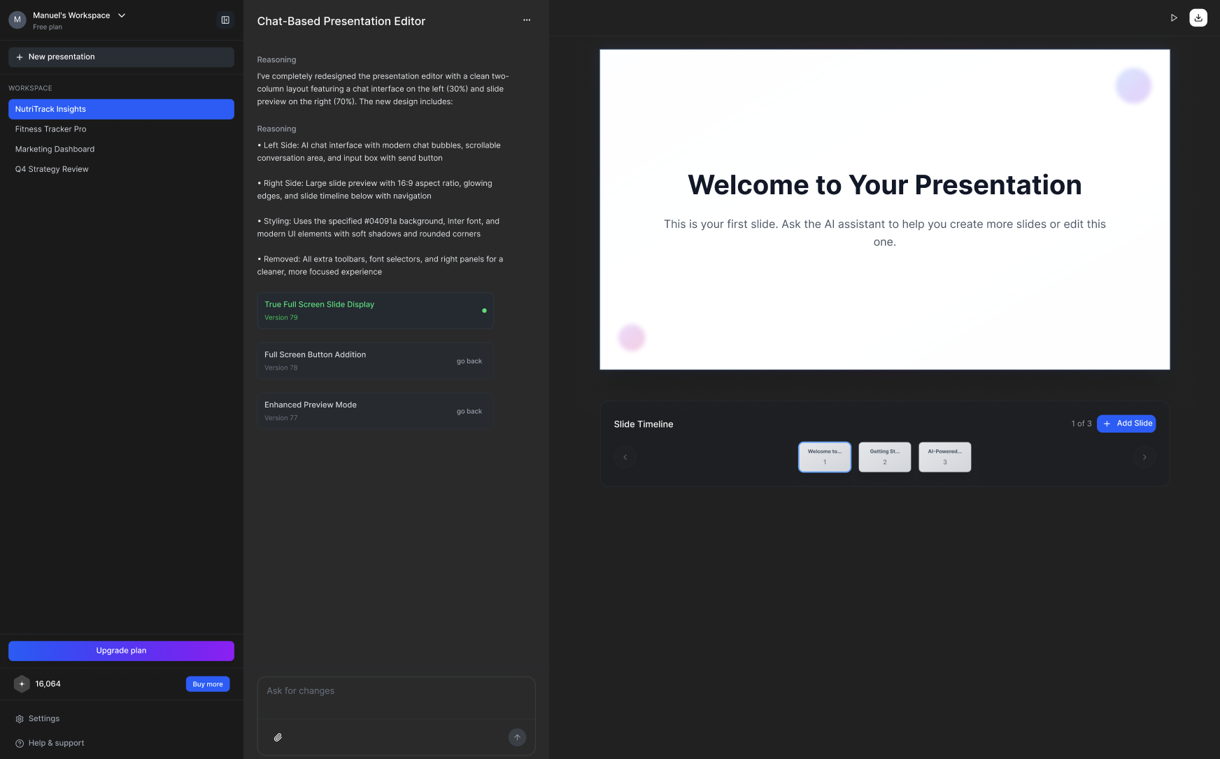Click the Add Slide button
1220x759 pixels.
click(x=1126, y=424)
